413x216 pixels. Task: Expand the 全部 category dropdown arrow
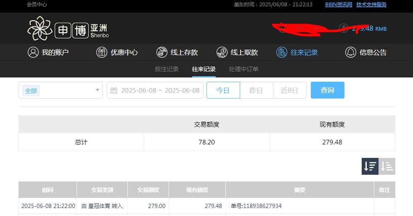(98, 90)
